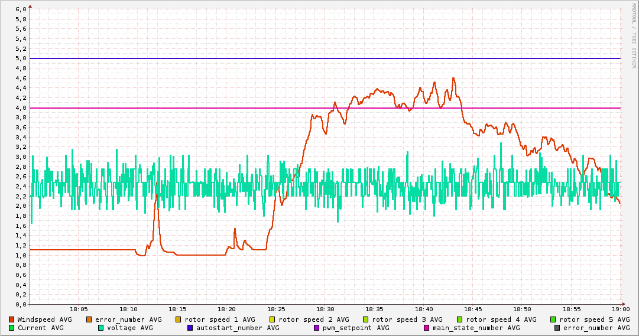This screenshot has width=639, height=336.
Task: Click the purple pwm_setpoint swatch
Action: (317, 328)
